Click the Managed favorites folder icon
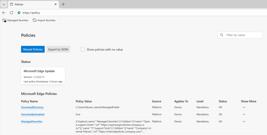This screenshot has height=135, width=267. point(4,20)
